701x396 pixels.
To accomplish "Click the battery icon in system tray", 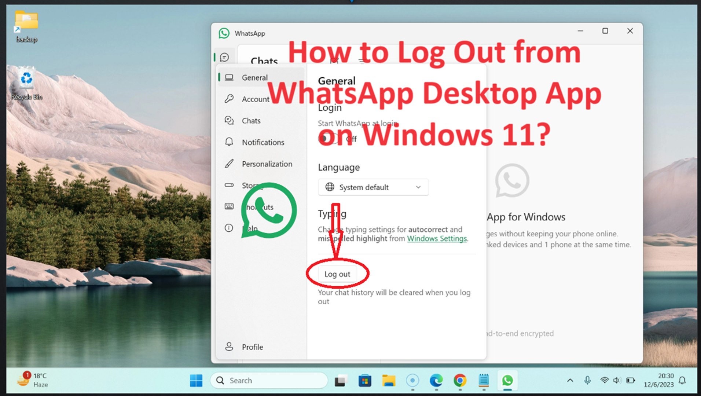I will click(631, 380).
